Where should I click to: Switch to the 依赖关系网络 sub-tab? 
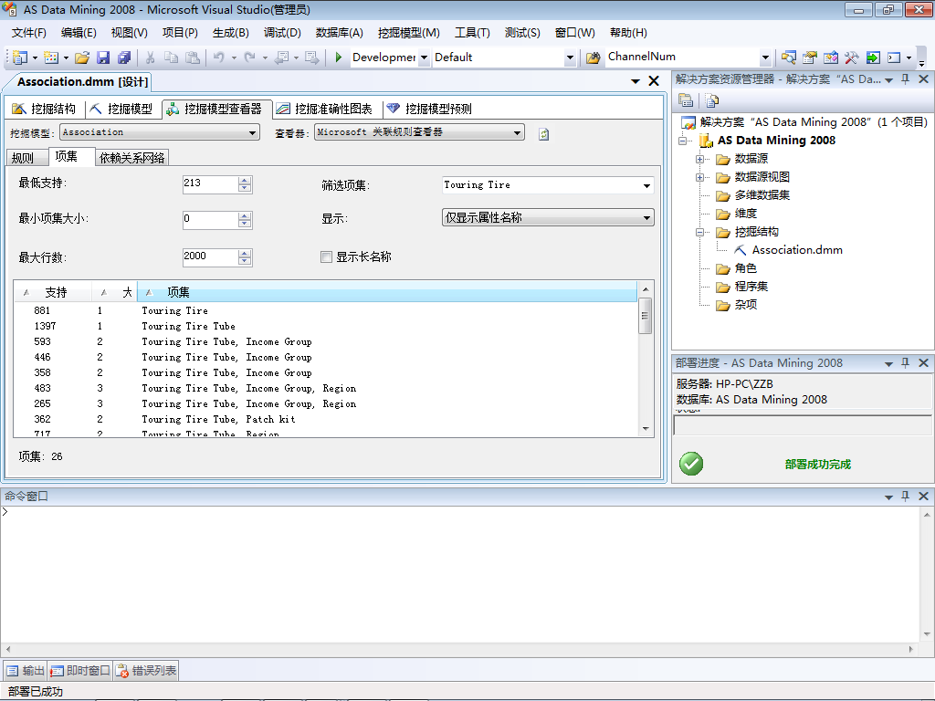point(131,157)
